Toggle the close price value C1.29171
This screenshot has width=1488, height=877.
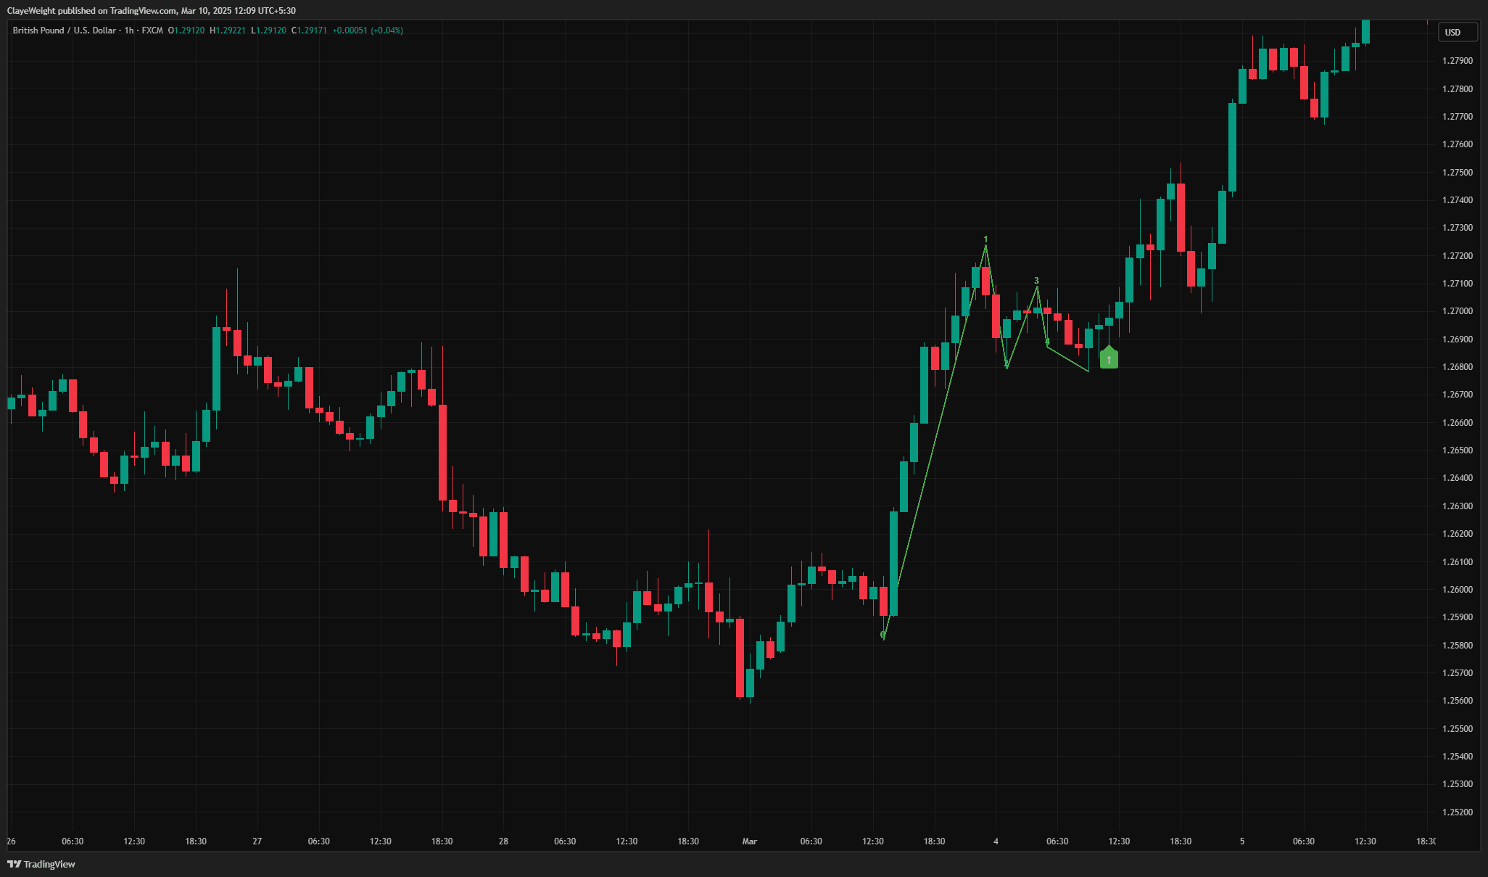[x=308, y=30]
